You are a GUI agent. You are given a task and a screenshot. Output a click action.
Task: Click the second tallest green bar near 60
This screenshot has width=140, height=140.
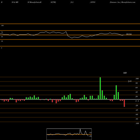click(x=116, y=92)
